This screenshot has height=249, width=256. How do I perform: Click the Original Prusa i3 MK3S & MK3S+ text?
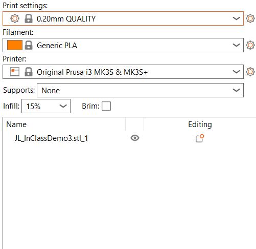coord(92,72)
